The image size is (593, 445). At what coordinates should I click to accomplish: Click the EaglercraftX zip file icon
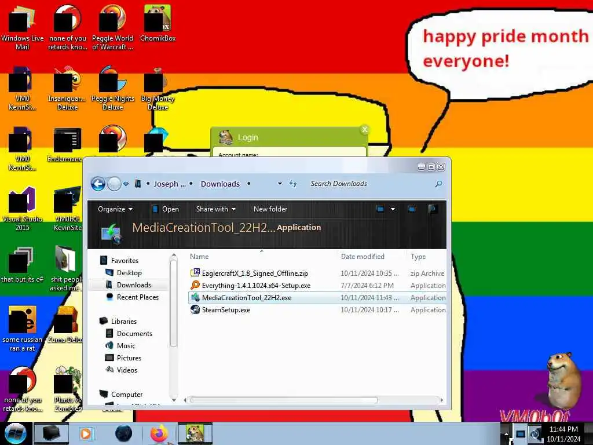coord(195,273)
